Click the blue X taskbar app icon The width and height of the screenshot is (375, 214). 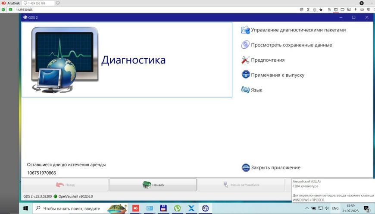click(x=191, y=208)
